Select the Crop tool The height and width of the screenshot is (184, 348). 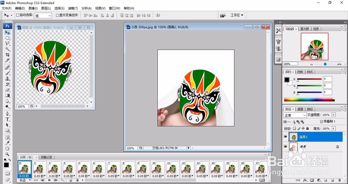(7, 55)
